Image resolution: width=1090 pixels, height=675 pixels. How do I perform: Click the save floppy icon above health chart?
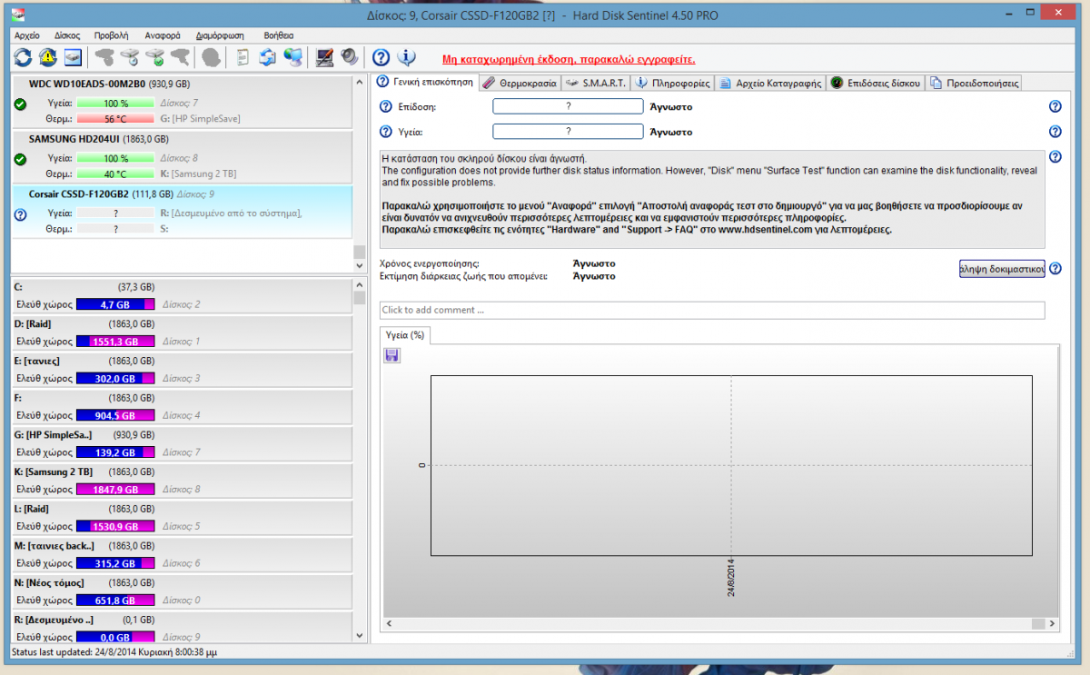pos(392,355)
